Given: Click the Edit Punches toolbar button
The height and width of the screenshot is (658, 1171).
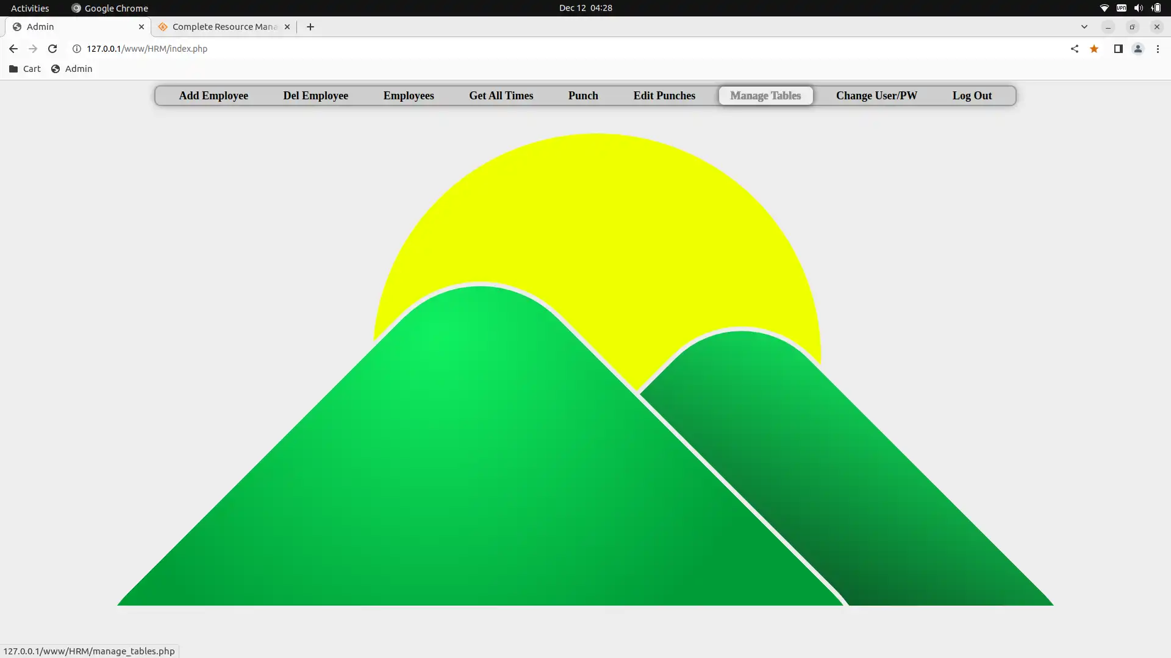Looking at the screenshot, I should pos(664,96).
